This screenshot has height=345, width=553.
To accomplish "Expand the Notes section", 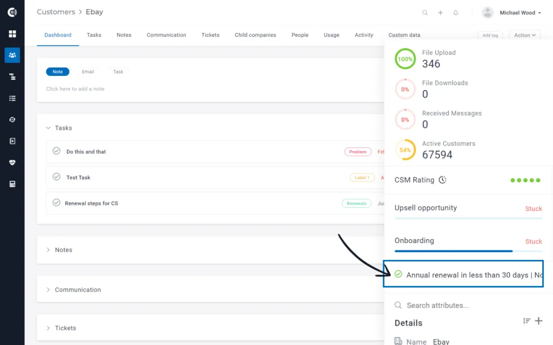I will coord(48,250).
